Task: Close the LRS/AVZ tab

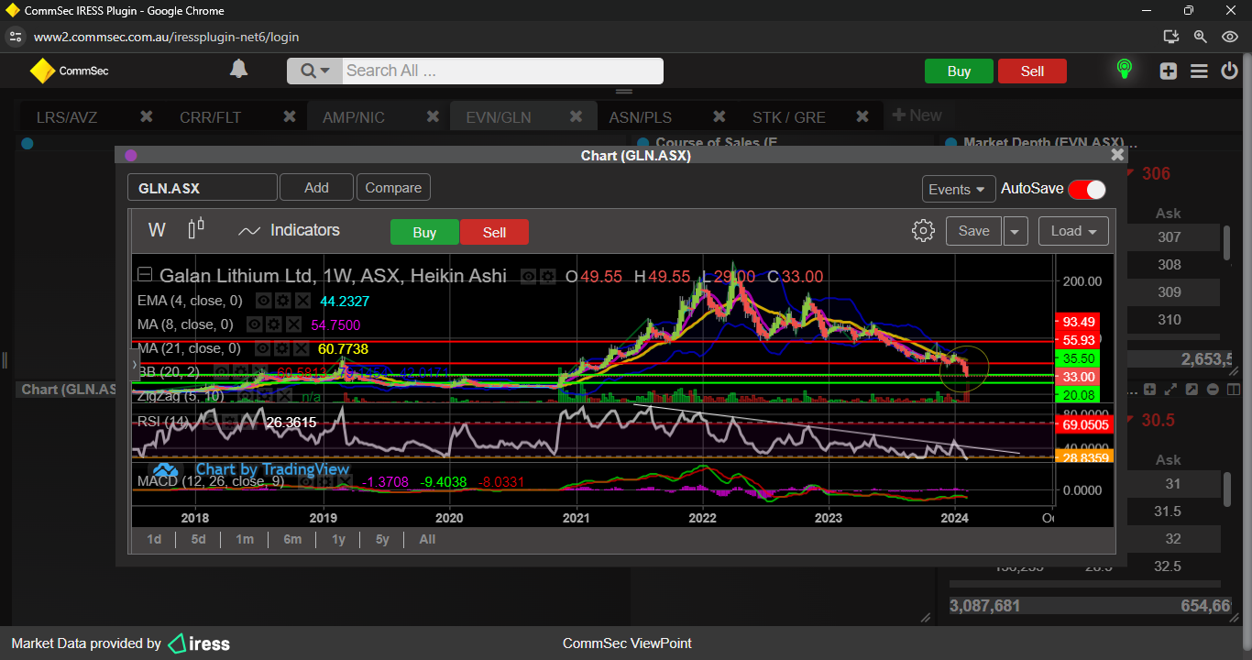Action: click(146, 116)
